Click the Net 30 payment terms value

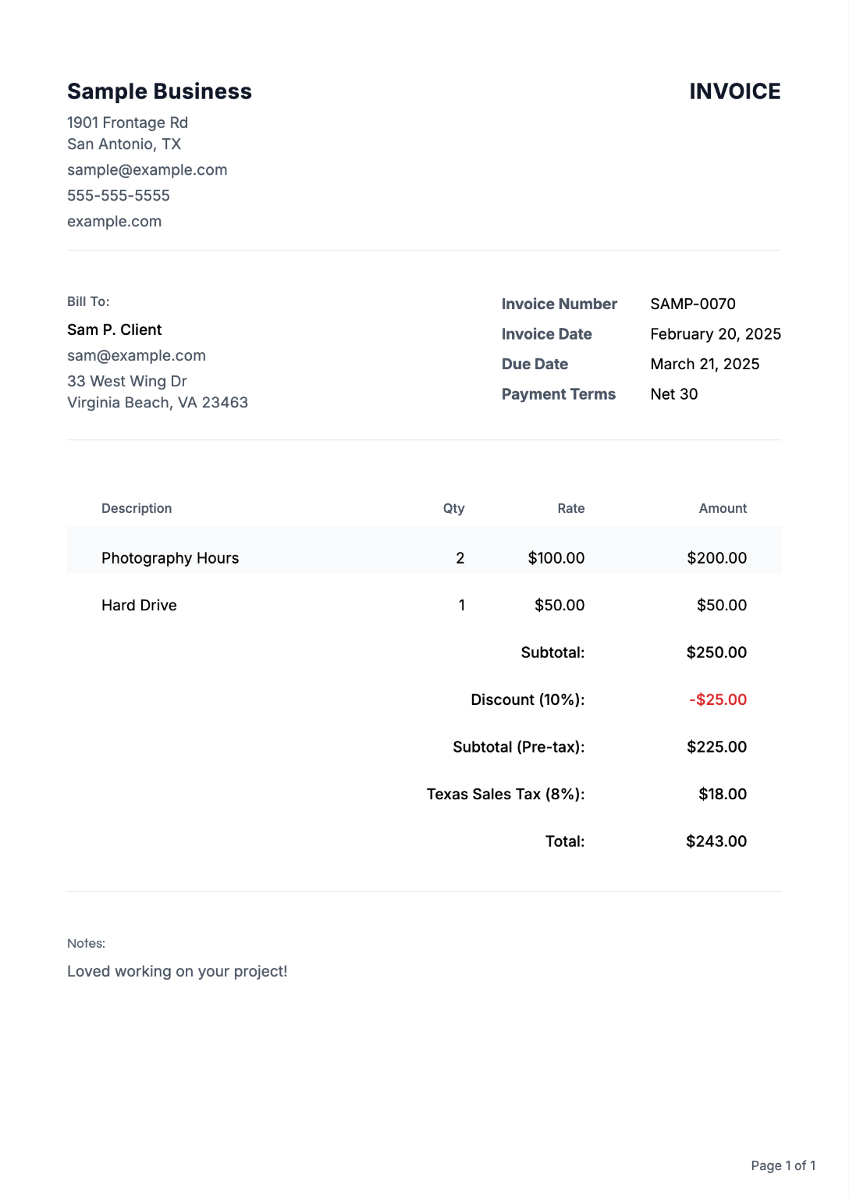pyautogui.click(x=673, y=394)
